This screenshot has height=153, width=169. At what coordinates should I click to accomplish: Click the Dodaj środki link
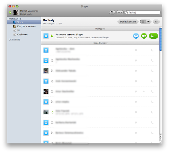(x=26, y=14)
